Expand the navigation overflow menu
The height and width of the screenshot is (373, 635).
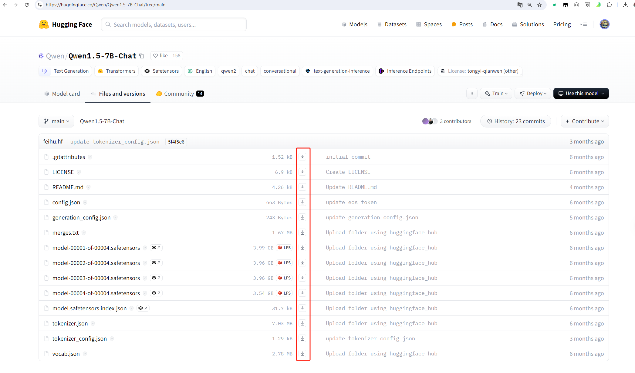pyautogui.click(x=583, y=25)
